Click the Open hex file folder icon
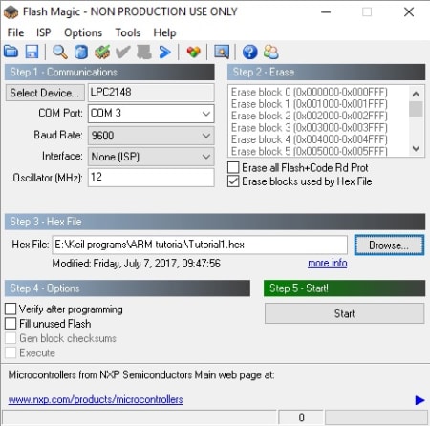The width and height of the screenshot is (430, 426). (x=11, y=52)
